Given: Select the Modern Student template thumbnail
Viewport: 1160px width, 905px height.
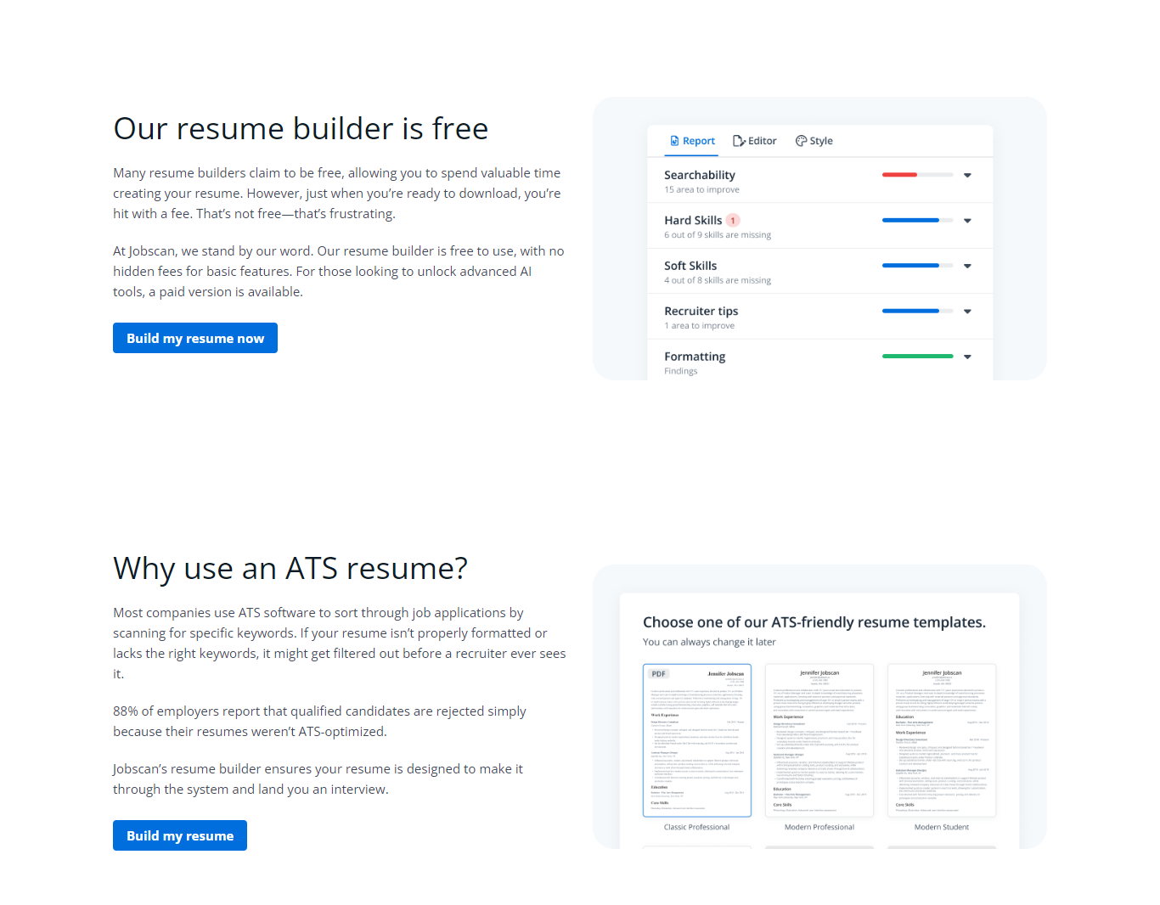Looking at the screenshot, I should click(942, 739).
